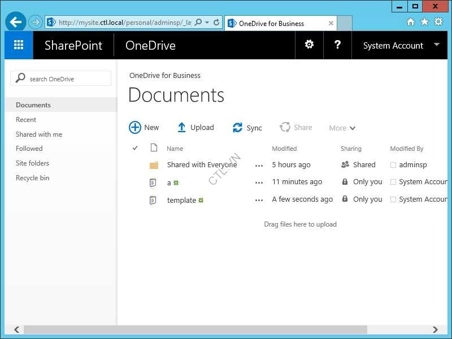Screen dimensions: 452x339
Task: Open the address bar search dropdown arrow
Action: coord(207,23)
